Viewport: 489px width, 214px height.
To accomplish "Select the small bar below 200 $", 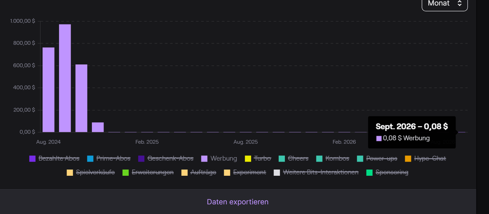I will 97,127.
